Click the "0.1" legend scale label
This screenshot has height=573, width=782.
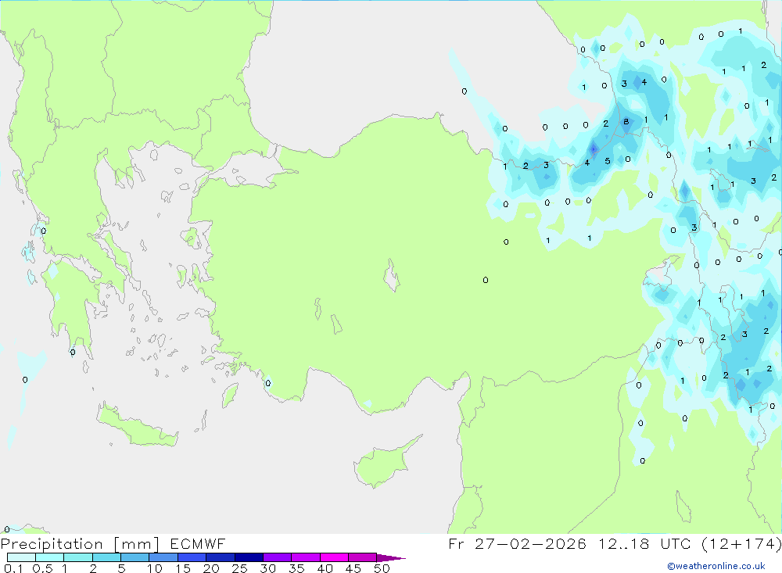coord(14,568)
